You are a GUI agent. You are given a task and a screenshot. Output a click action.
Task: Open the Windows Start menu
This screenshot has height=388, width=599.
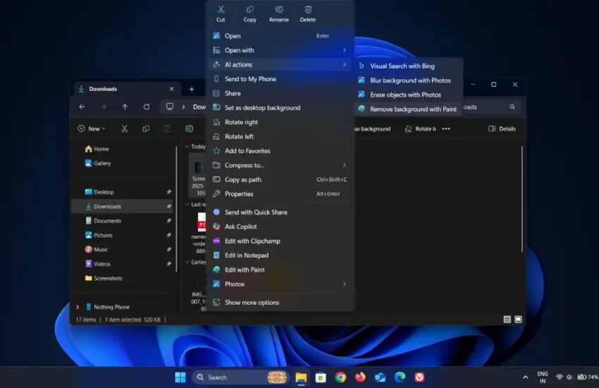[180, 377]
